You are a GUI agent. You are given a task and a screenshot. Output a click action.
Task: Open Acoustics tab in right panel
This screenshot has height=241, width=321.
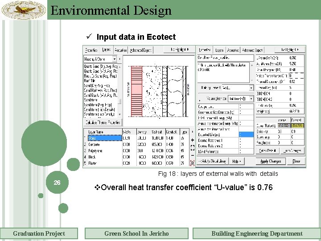click(233, 50)
